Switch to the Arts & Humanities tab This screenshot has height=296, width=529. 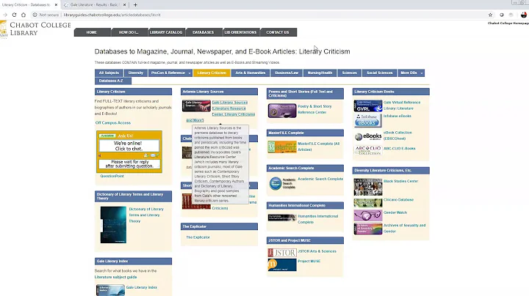tap(251, 73)
